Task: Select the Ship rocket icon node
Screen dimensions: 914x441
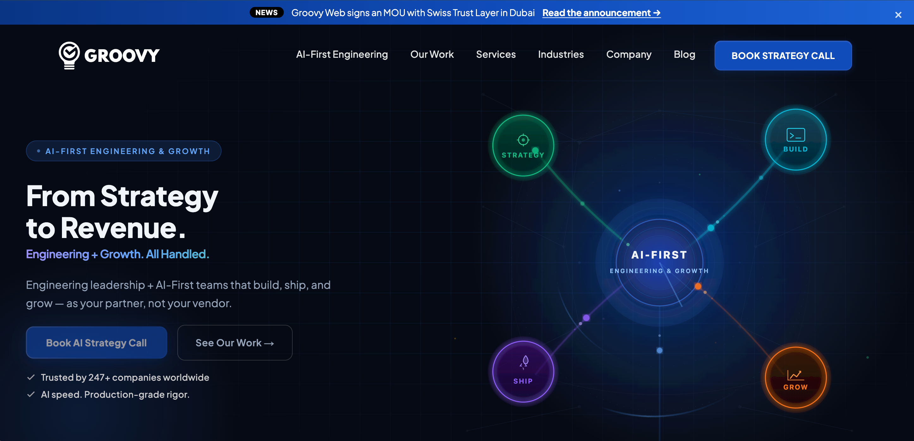Action: point(523,372)
